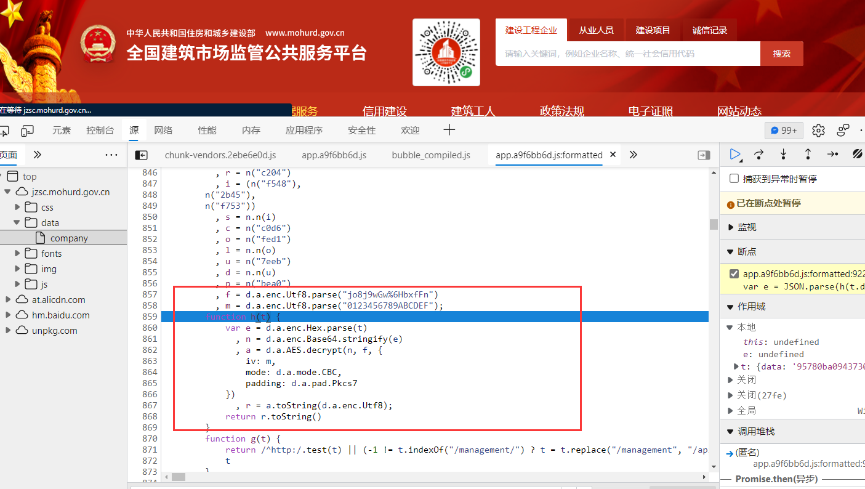Open DevTools settings gear
865x489 pixels.
click(x=818, y=131)
